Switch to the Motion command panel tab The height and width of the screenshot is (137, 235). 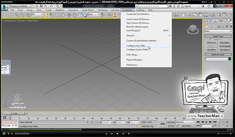coord(220,21)
